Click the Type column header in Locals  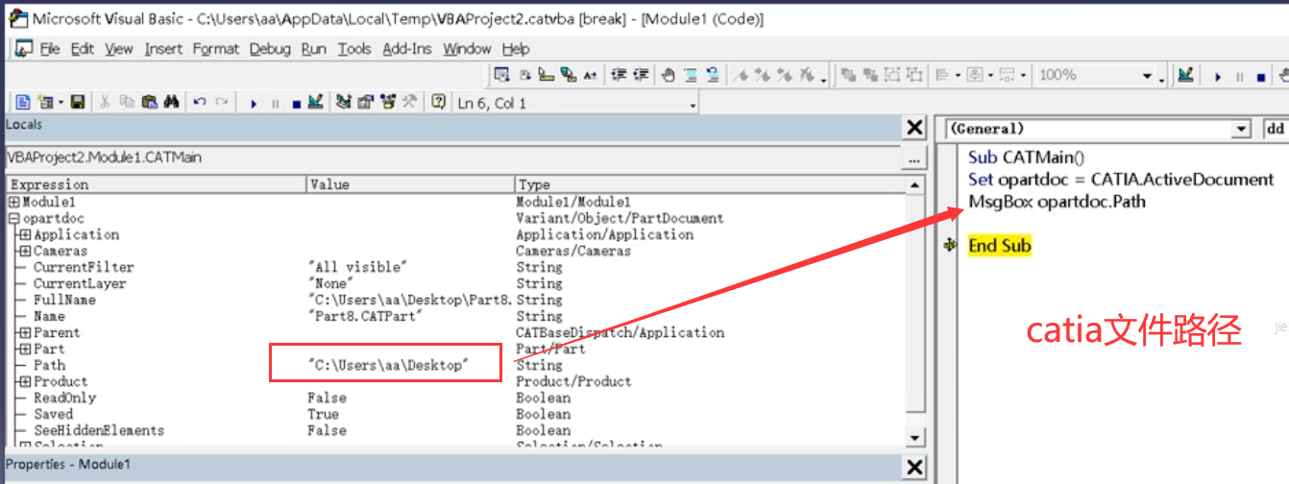(709, 184)
